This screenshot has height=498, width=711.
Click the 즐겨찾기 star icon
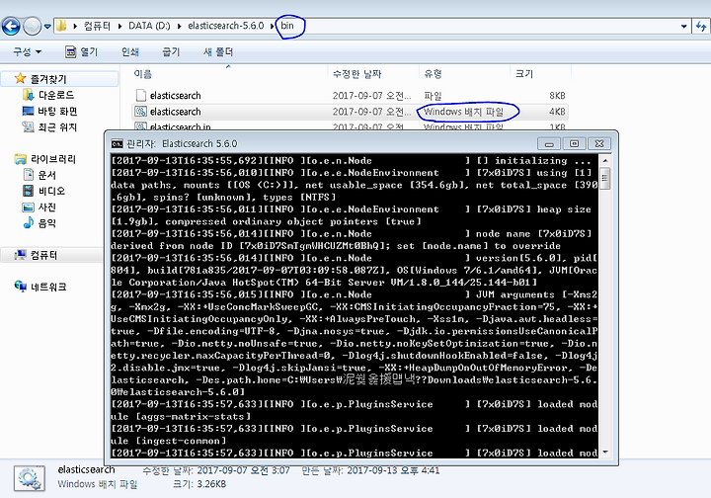[x=20, y=78]
